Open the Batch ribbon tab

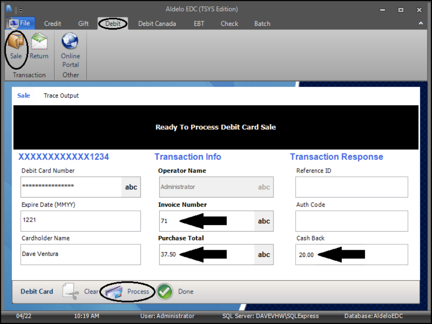(x=262, y=24)
